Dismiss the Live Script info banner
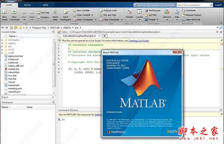 tap(221, 41)
